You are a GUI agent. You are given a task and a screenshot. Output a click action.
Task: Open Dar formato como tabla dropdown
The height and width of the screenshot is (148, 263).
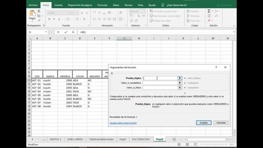pos(166,16)
